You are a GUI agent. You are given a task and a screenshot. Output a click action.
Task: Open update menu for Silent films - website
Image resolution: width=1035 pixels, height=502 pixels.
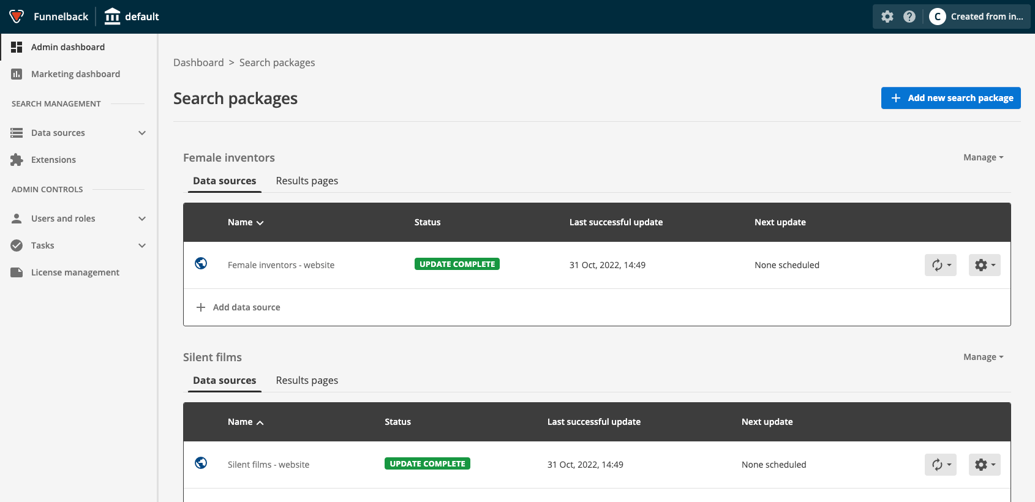[x=941, y=465]
